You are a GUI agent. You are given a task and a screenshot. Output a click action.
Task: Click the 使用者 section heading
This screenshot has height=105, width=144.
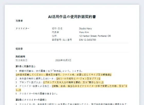[x=19, y=49]
